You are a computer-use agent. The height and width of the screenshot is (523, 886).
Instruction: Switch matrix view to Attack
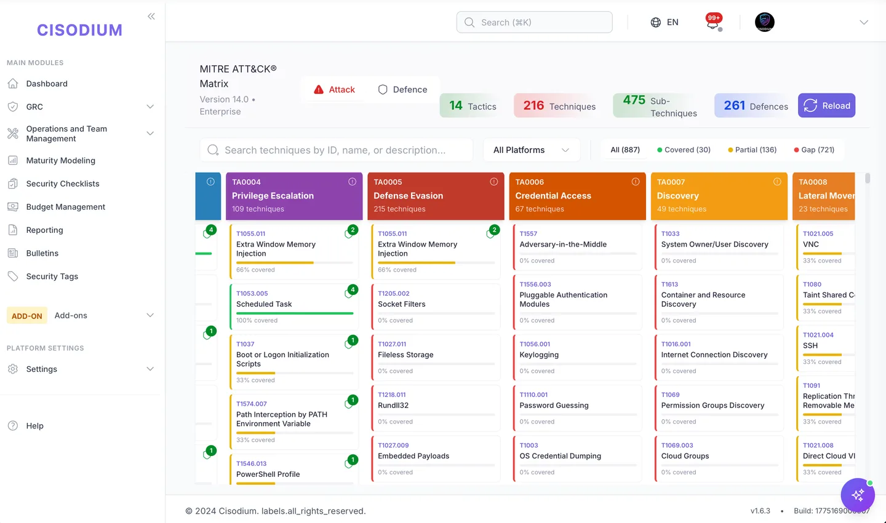click(334, 90)
